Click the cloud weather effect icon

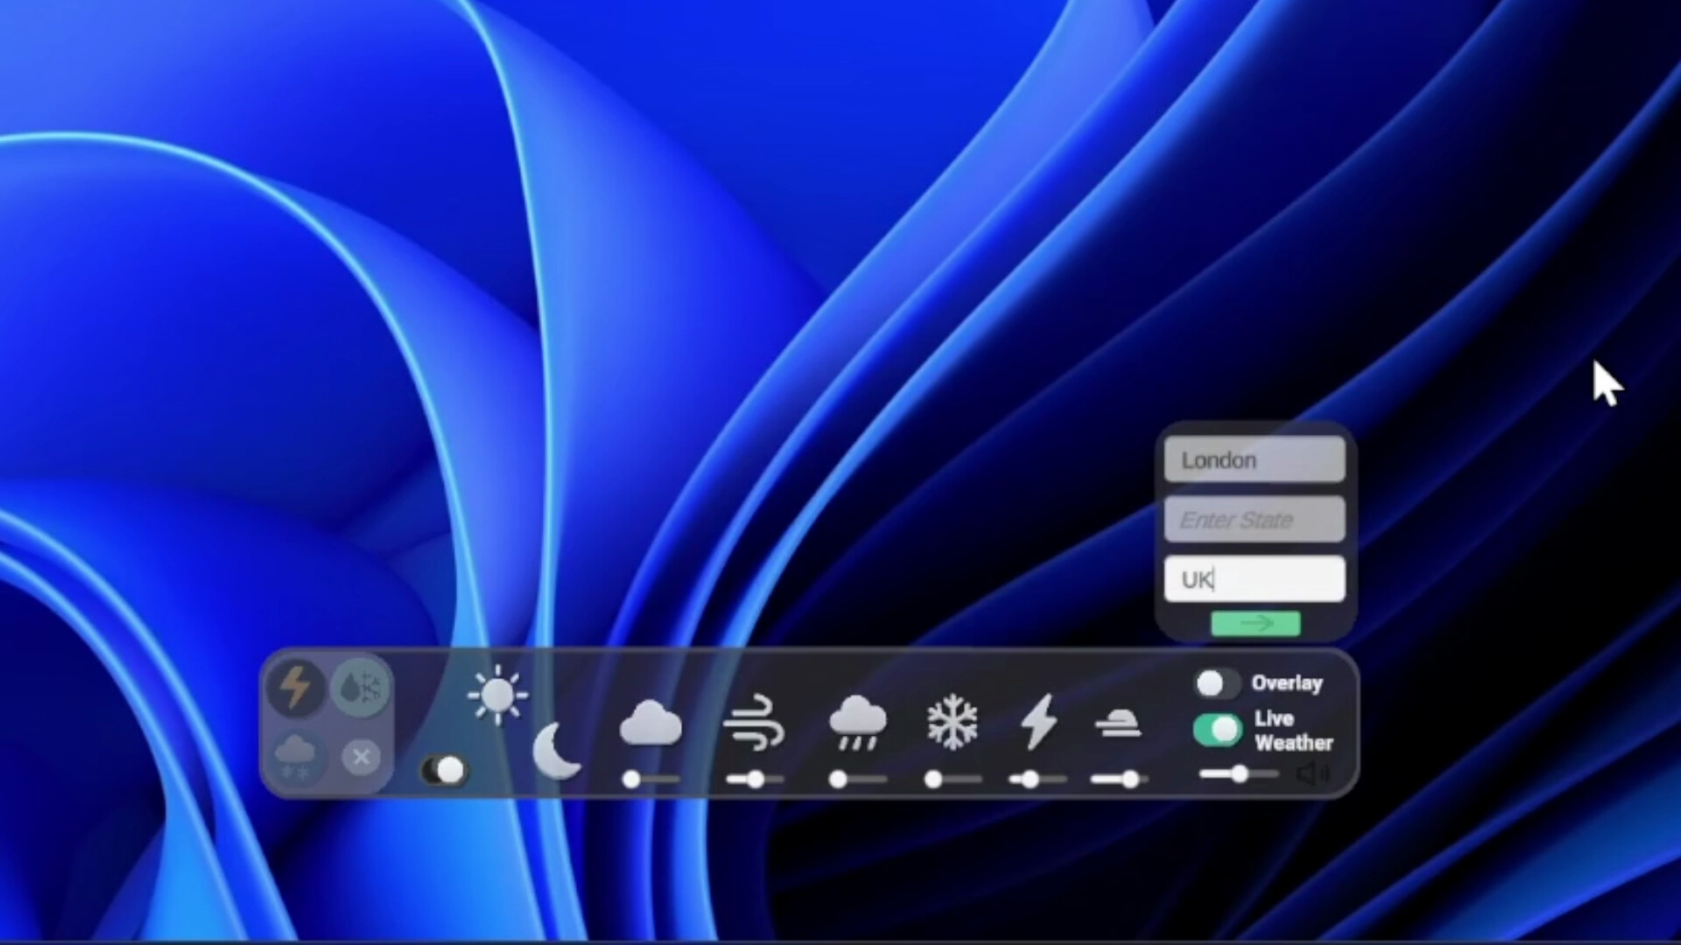[650, 722]
